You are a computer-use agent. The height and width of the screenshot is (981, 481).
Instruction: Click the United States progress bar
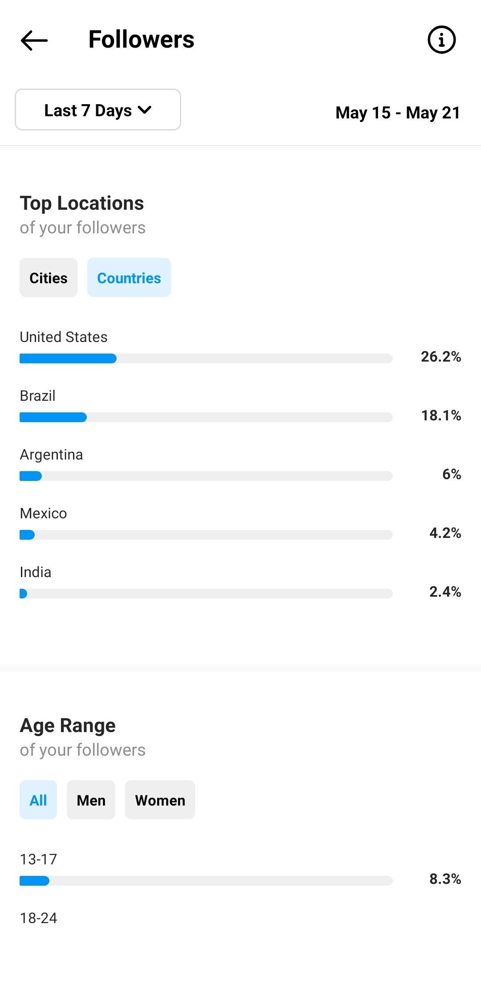pyautogui.click(x=206, y=358)
